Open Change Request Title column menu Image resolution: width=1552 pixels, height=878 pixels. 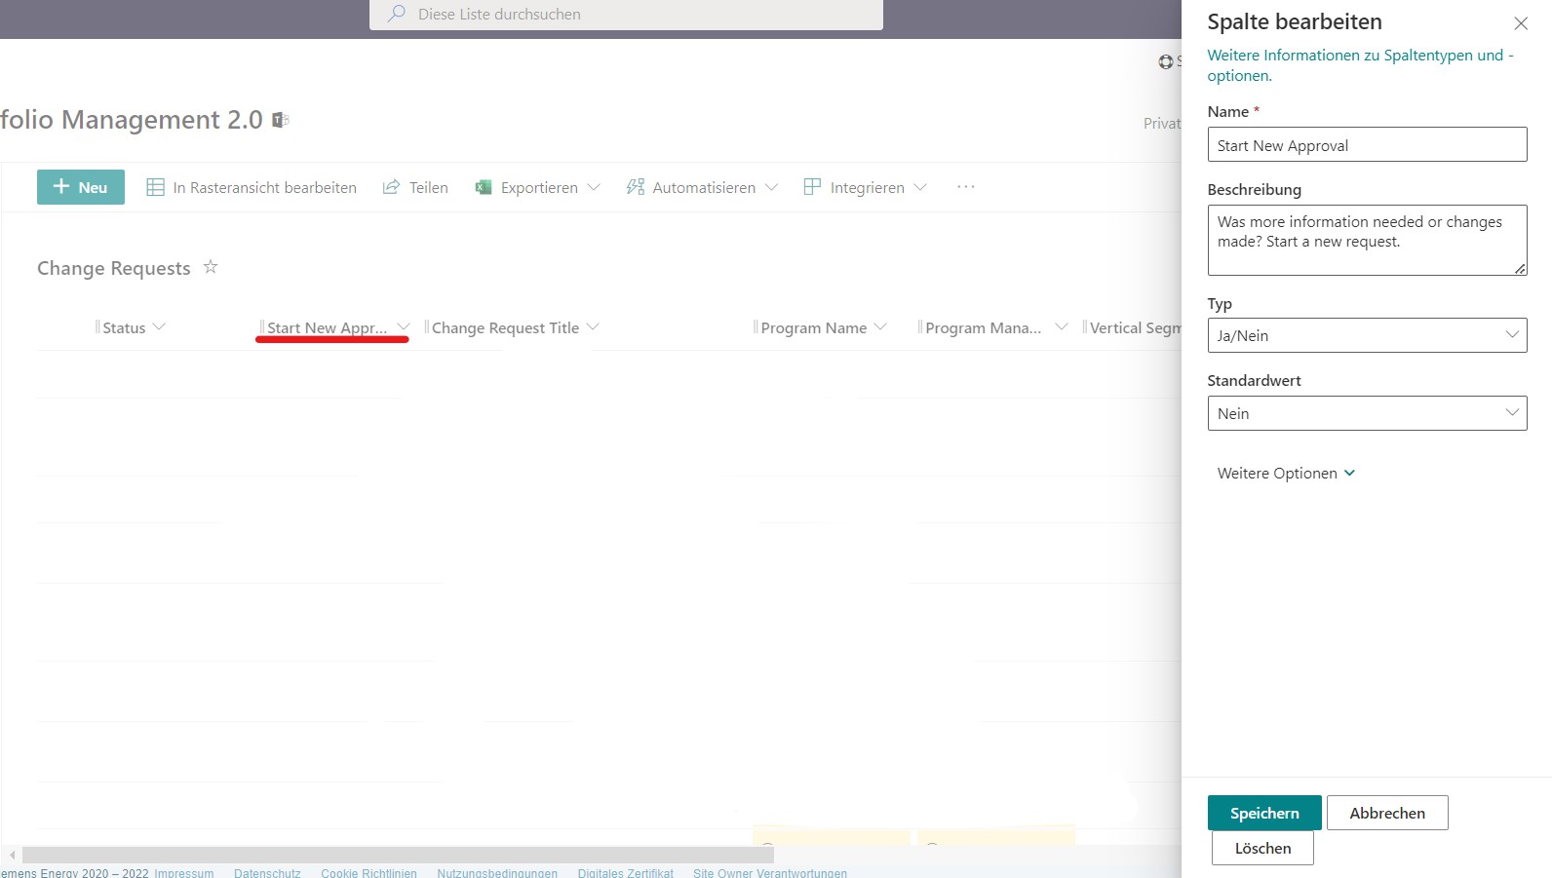[594, 327]
